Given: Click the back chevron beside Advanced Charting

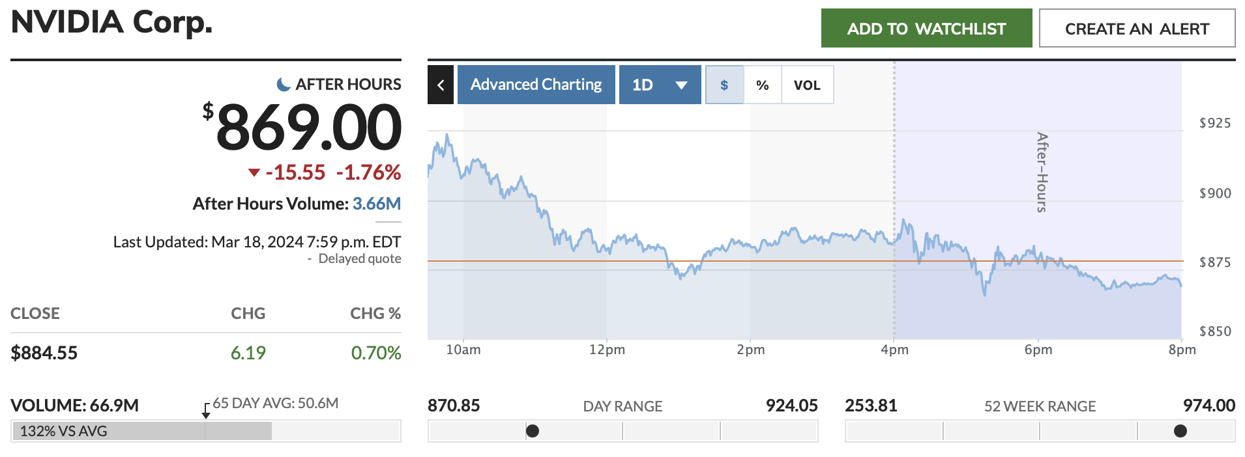Looking at the screenshot, I should pos(441,85).
